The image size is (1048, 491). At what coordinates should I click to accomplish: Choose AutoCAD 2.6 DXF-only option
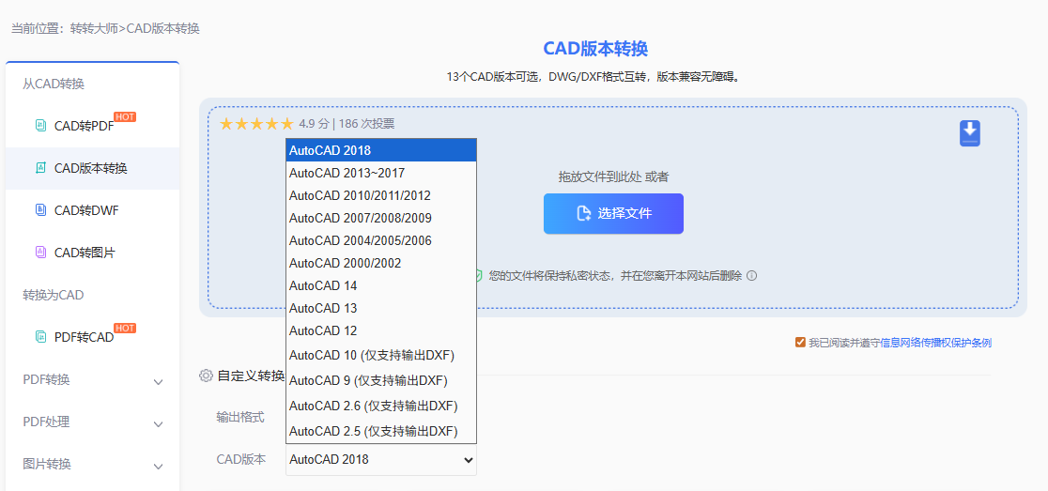pos(381,406)
